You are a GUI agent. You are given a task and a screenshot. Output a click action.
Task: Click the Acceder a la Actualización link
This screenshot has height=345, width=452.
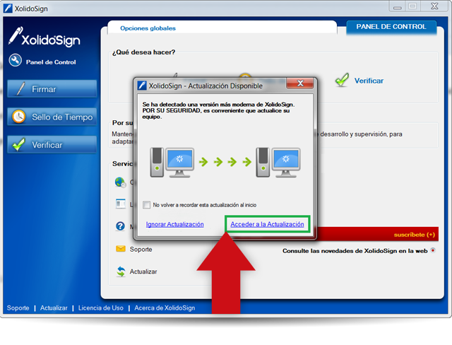tap(267, 224)
